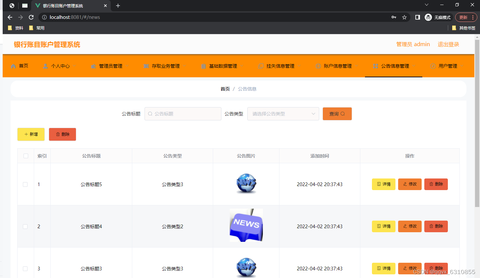Viewport: 480px width, 278px height.
Task: Expand the 管理员管理 menu
Action: pos(110,66)
